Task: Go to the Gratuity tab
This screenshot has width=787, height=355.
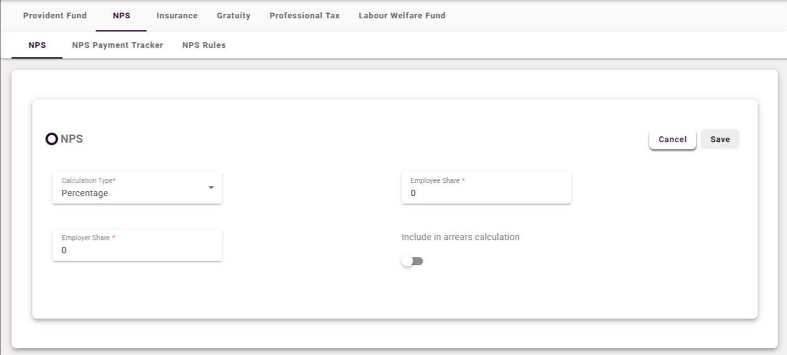Action: pyautogui.click(x=234, y=16)
